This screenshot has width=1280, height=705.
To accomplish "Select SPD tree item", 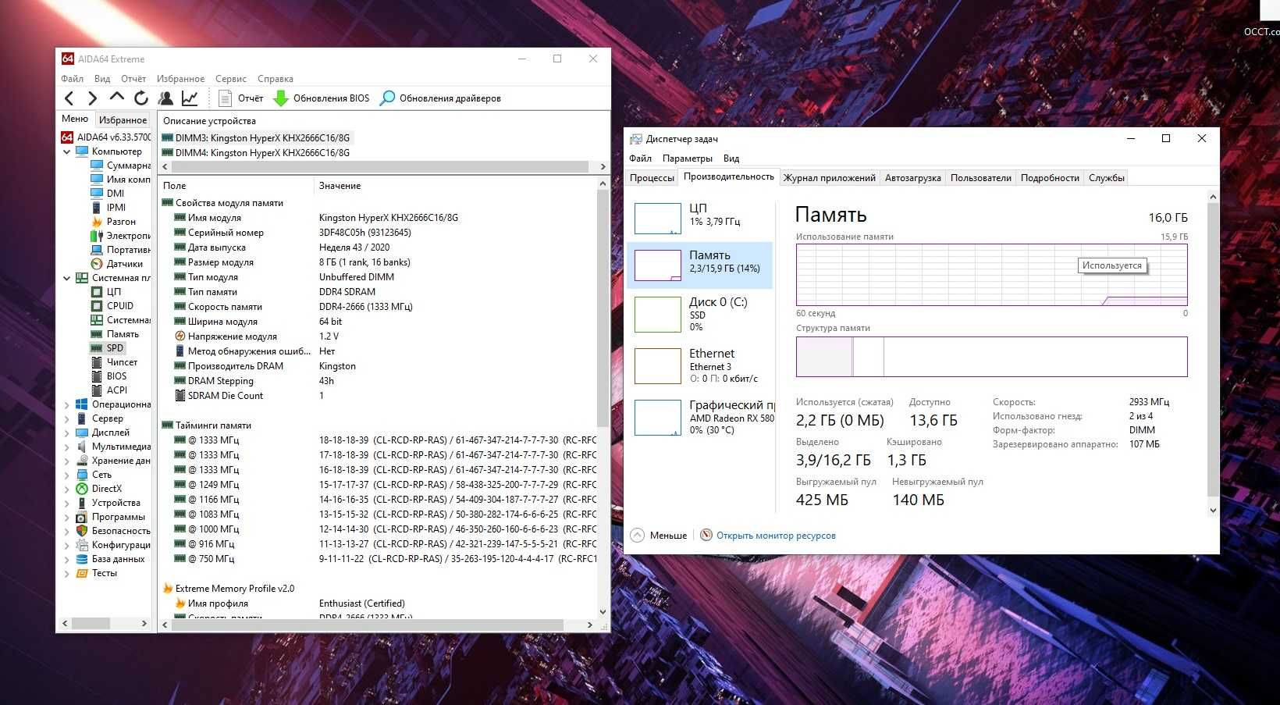I will 107,348.
